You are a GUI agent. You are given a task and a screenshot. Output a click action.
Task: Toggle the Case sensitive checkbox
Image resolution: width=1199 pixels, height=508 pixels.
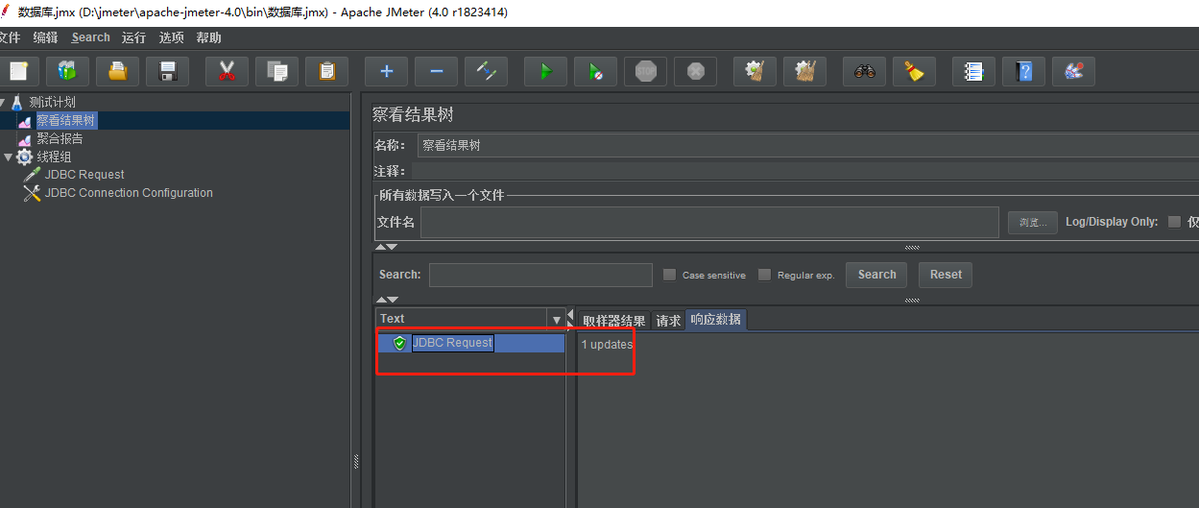coord(670,275)
